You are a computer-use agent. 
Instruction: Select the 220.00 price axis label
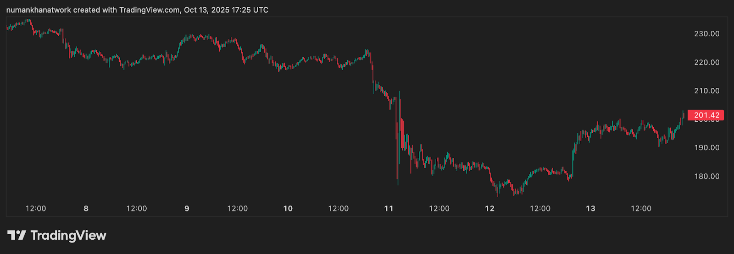(x=706, y=62)
